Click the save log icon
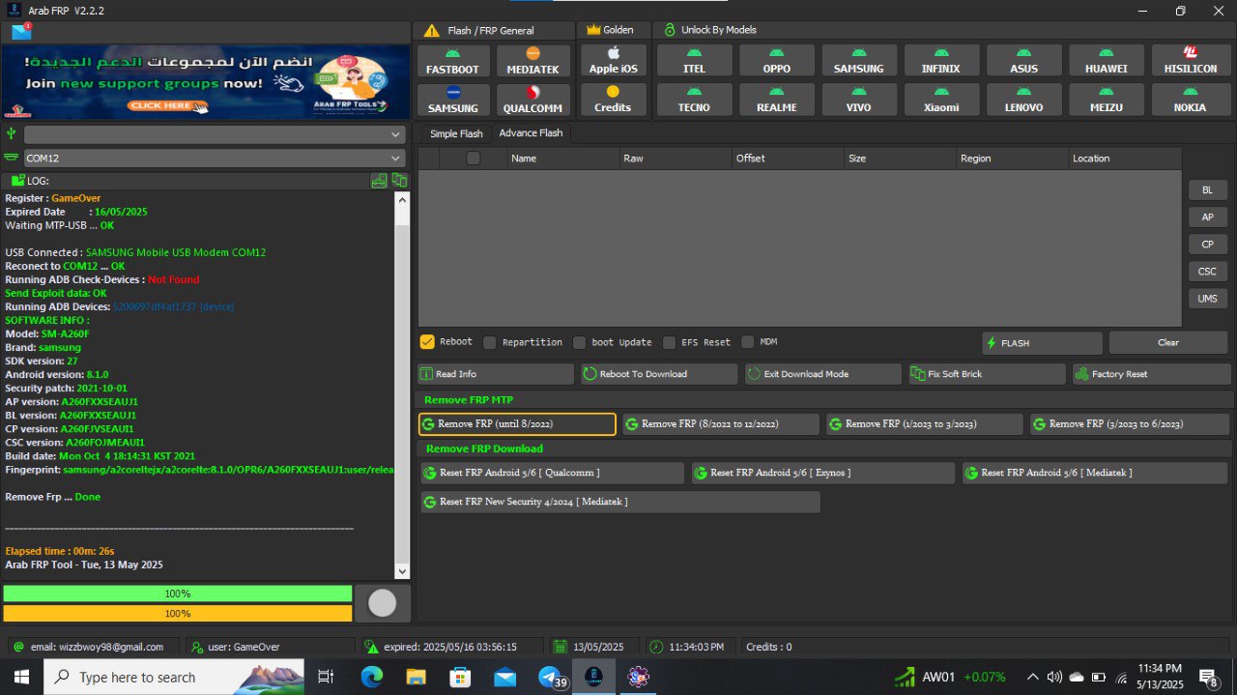Screen dimensions: 1237x695 tap(379, 181)
